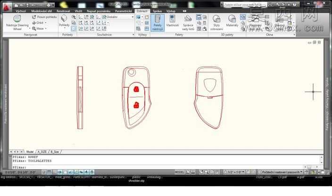Open the Vlastnosti properties palette

(x=172, y=21)
